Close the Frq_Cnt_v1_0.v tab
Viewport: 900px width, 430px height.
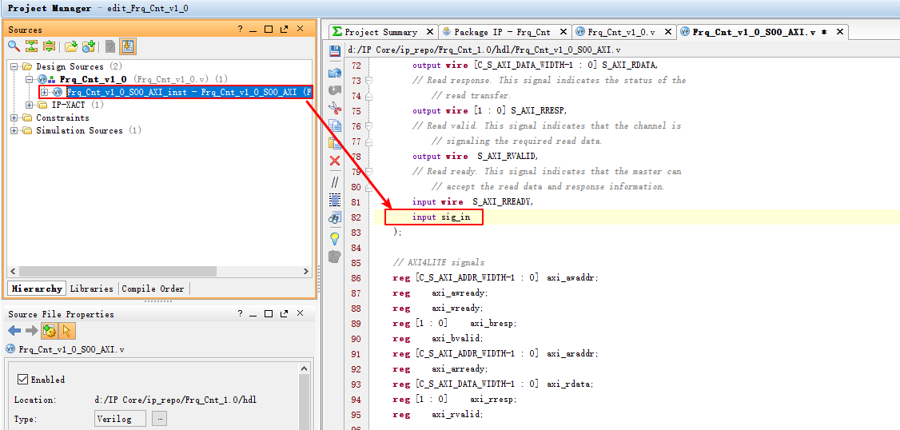point(667,32)
